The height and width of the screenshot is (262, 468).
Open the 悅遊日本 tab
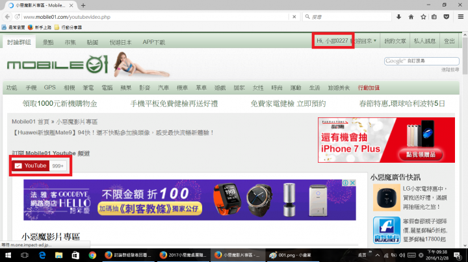(120, 42)
